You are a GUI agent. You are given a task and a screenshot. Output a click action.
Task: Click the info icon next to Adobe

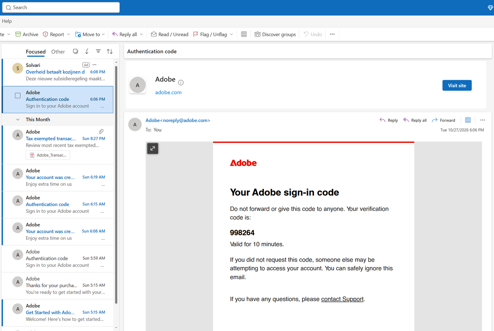click(181, 82)
